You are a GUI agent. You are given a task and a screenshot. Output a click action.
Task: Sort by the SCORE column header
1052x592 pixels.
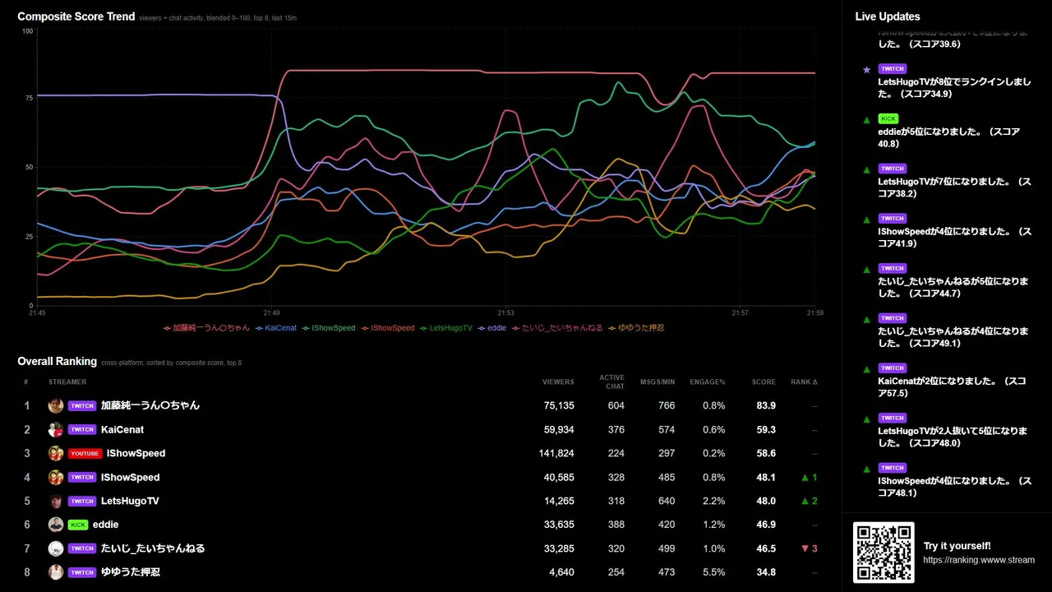764,382
